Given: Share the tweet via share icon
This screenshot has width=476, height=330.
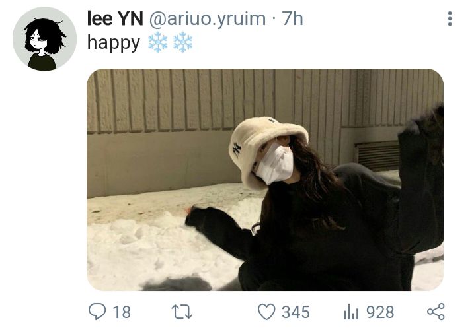Looking at the screenshot, I should point(436,312).
